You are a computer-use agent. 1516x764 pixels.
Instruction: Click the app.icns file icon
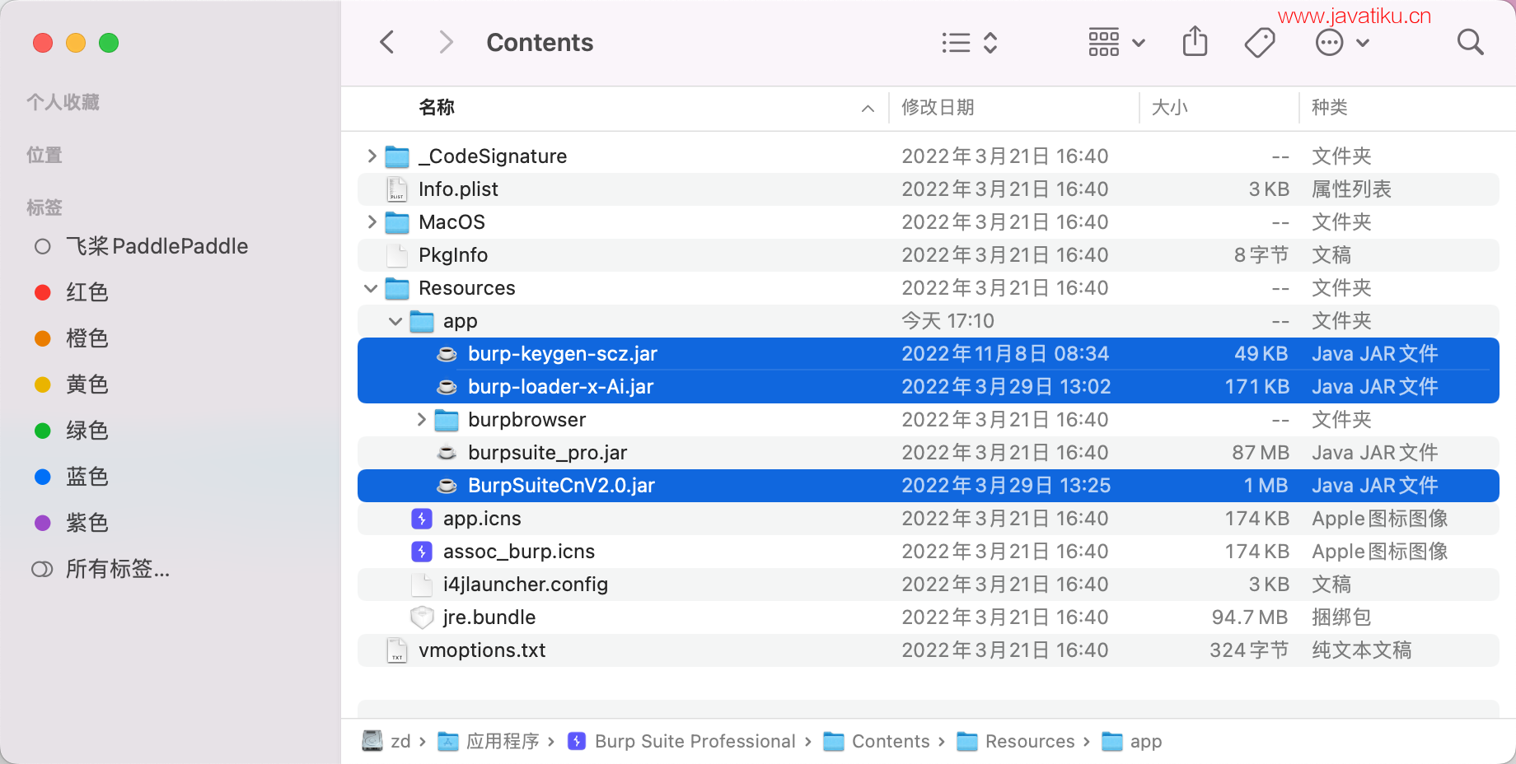(422, 519)
